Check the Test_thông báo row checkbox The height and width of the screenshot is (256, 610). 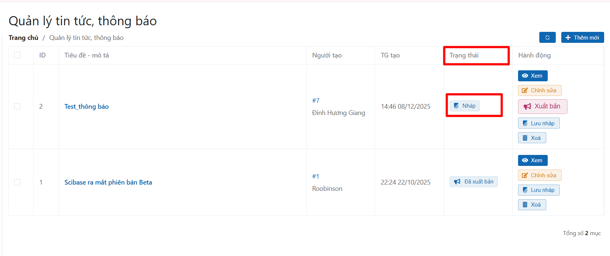pos(17,106)
